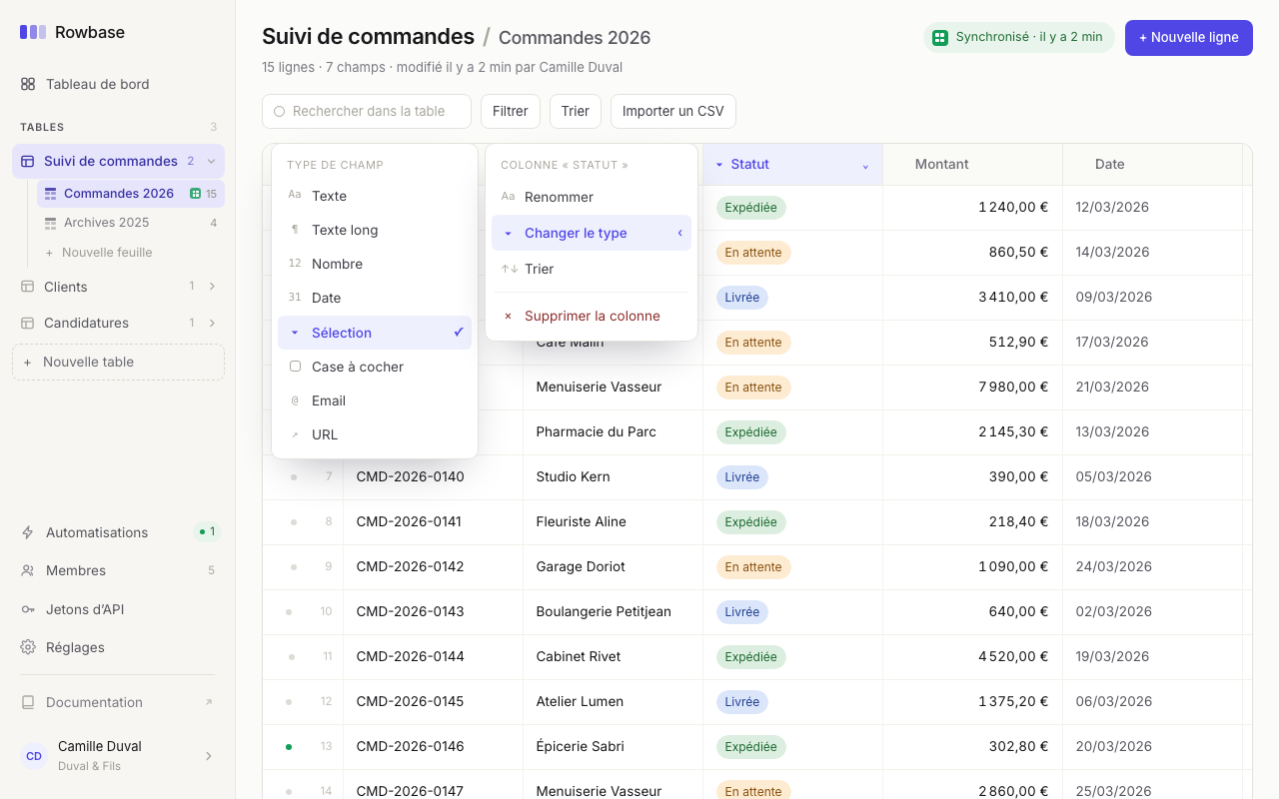The image size is (1279, 799).
Task: Open the Trier toolbar button
Action: [x=576, y=112]
